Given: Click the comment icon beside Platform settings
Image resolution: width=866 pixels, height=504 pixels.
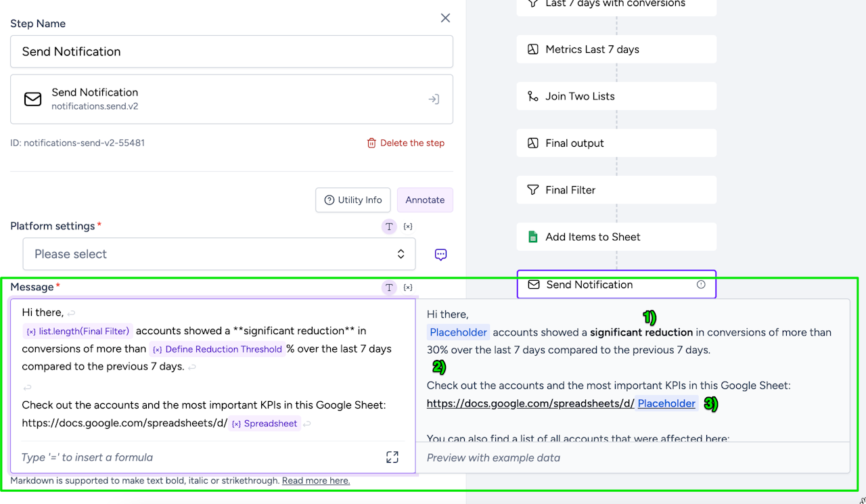Looking at the screenshot, I should (440, 254).
